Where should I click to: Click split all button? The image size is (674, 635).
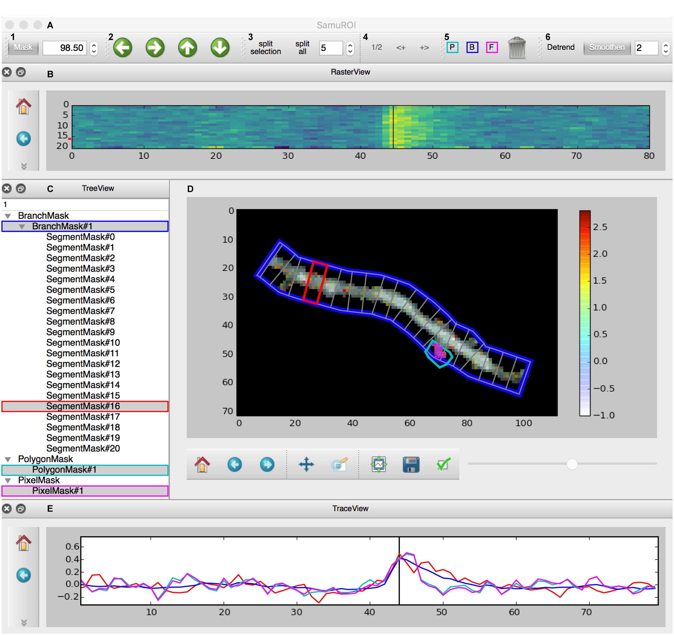pos(302,47)
